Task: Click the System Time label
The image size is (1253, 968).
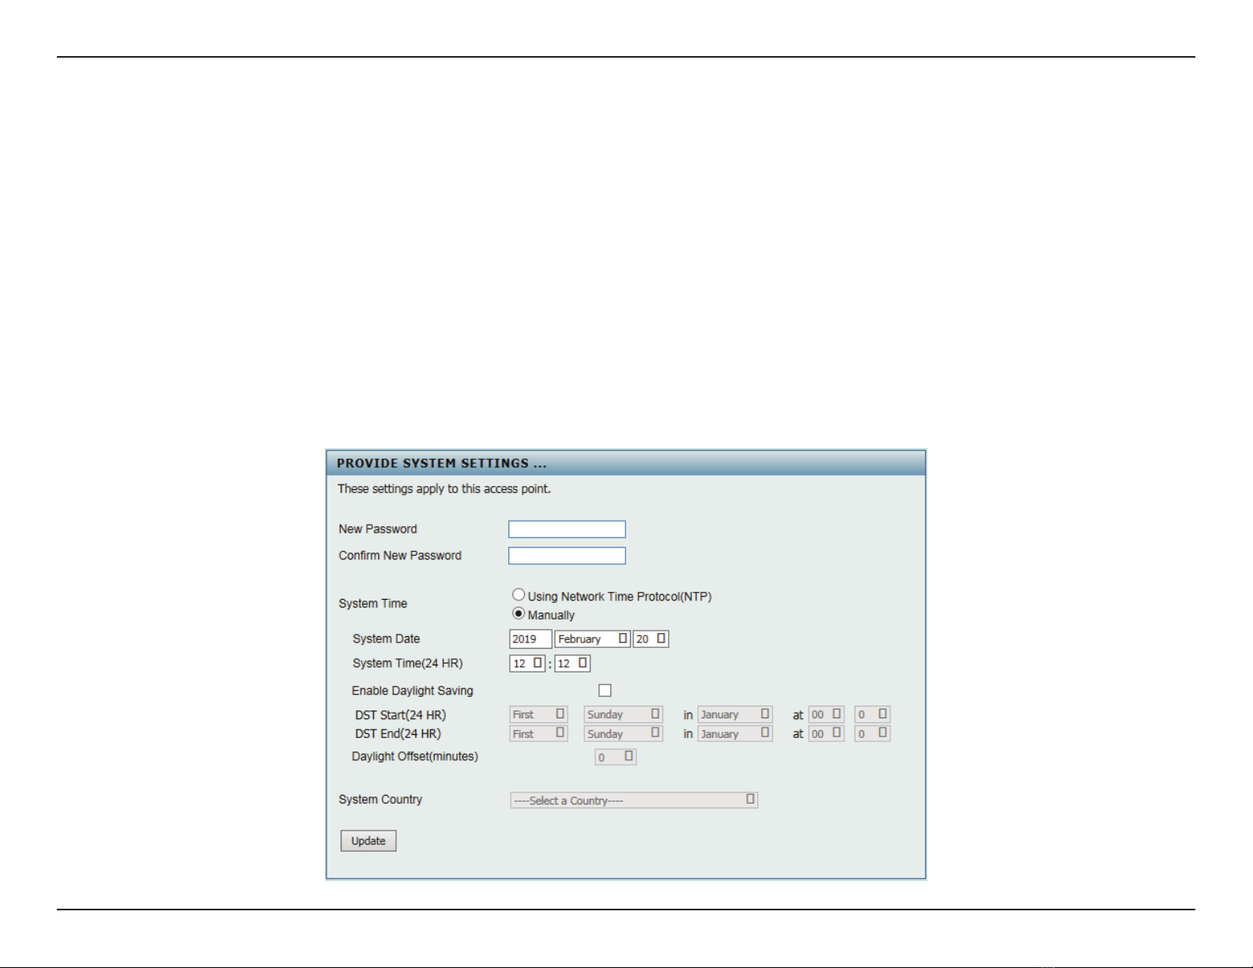Action: (x=373, y=604)
